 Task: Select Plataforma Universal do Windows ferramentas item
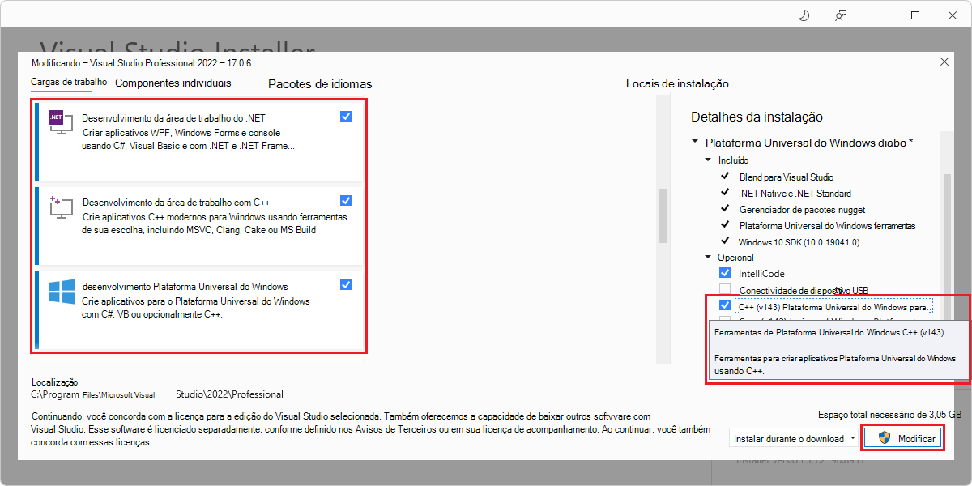pyautogui.click(x=827, y=226)
